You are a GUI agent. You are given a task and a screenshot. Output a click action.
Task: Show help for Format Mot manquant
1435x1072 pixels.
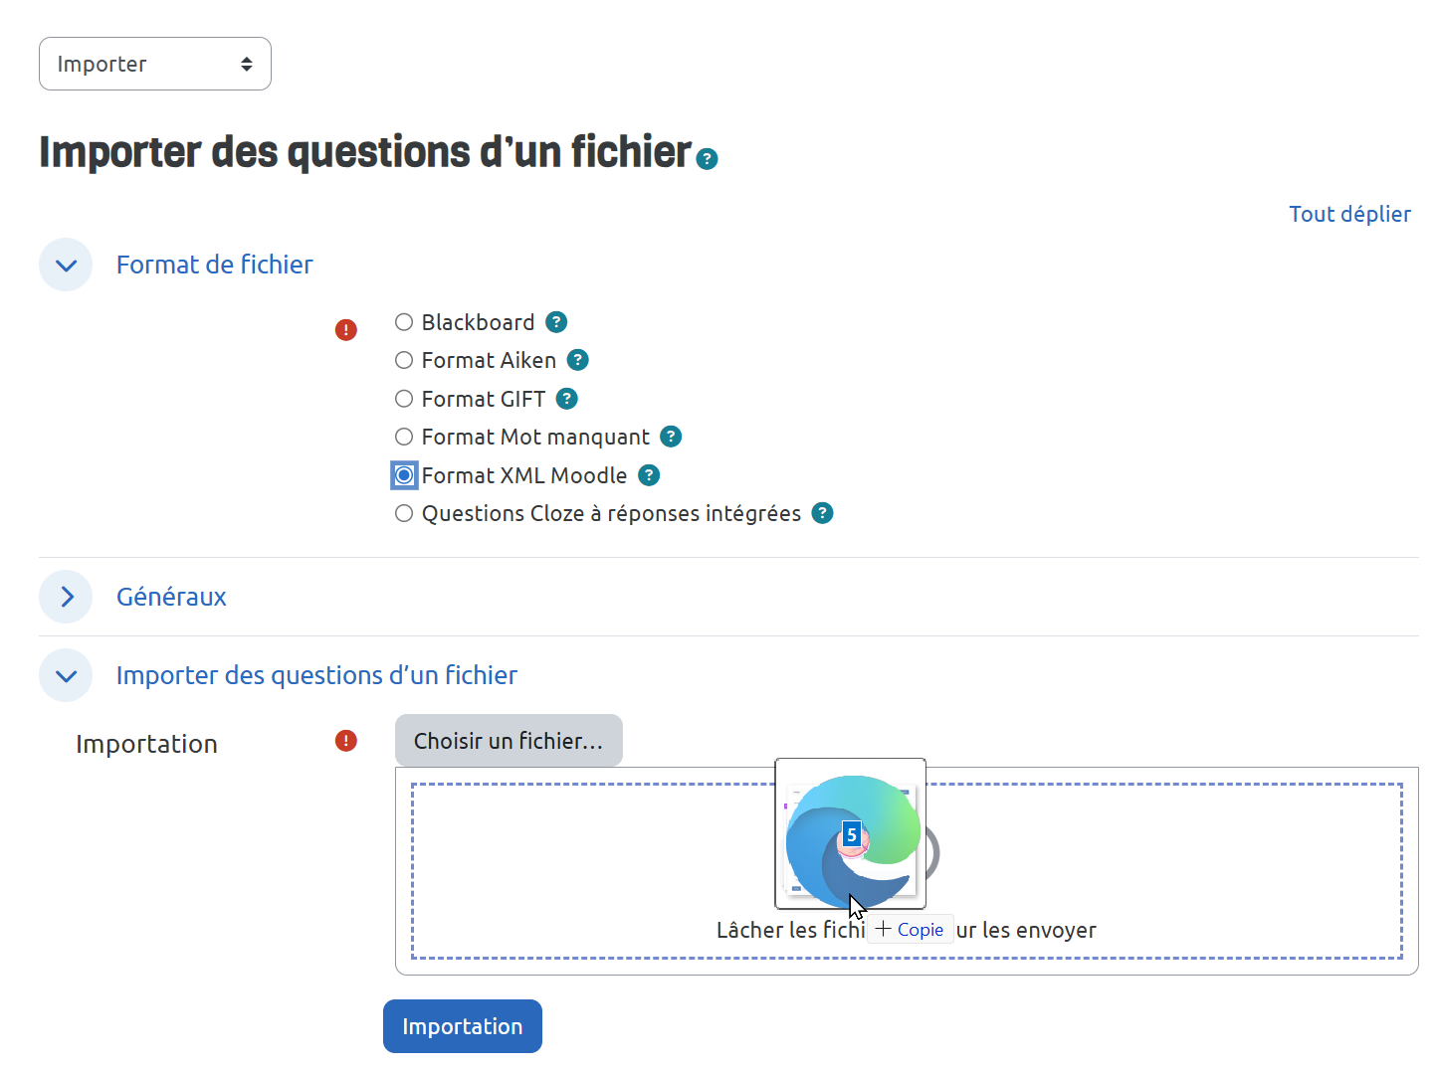[672, 437]
